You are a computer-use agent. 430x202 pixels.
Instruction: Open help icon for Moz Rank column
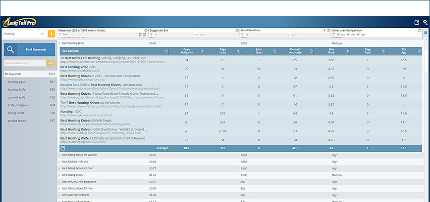tap(347, 51)
